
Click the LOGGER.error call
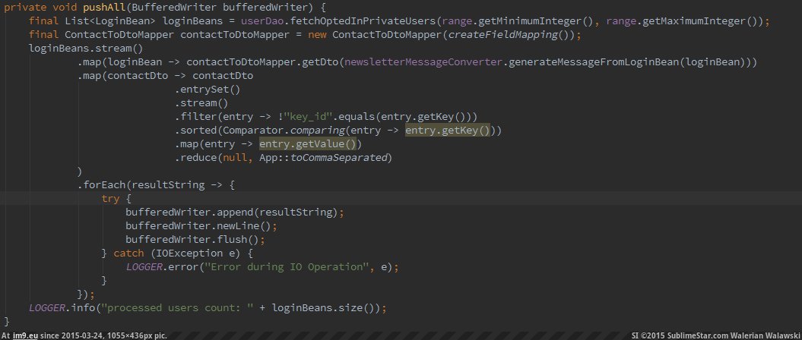(x=163, y=266)
